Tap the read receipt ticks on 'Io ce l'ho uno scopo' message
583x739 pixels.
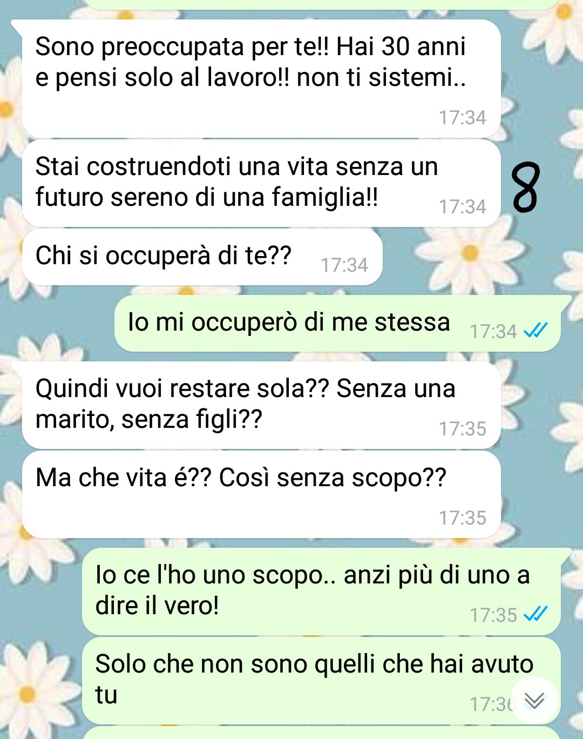(535, 614)
